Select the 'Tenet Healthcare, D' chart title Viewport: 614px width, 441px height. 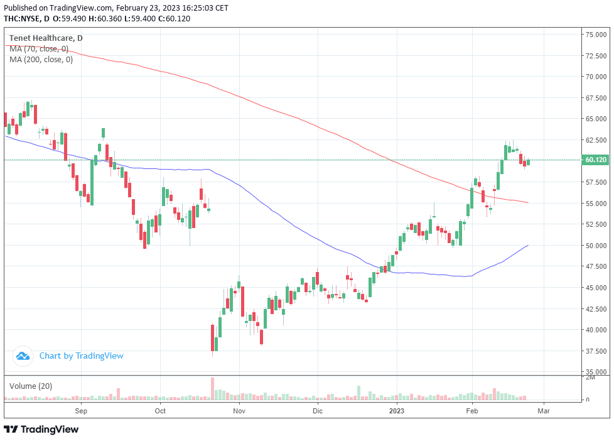coord(46,38)
